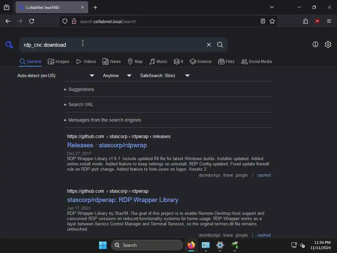This screenshot has height=253, width=337.
Task: Click the github.com › stascorp › rdpwrap URL
Action: click(x=108, y=191)
